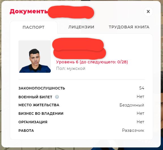163x150 pixels.
Task: Click the Пол: мужской line
Action: [x=71, y=68]
